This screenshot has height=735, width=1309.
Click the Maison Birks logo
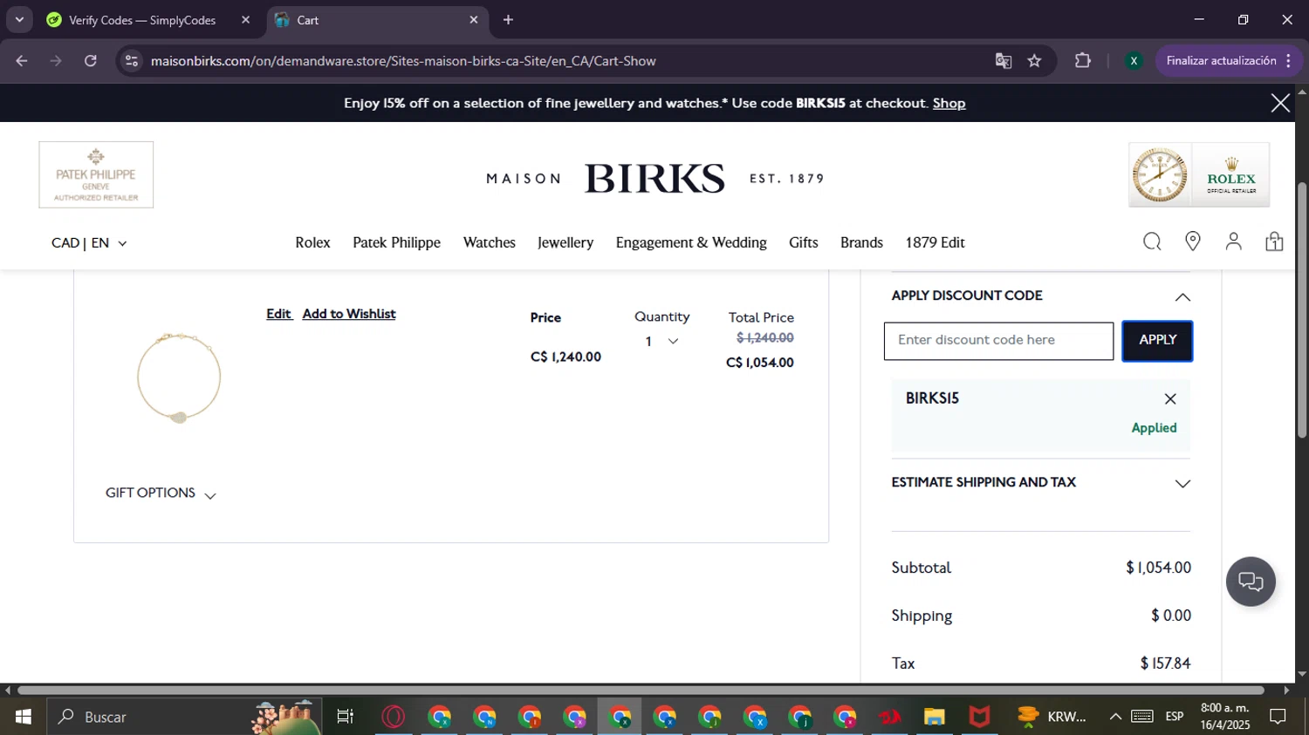(x=654, y=178)
